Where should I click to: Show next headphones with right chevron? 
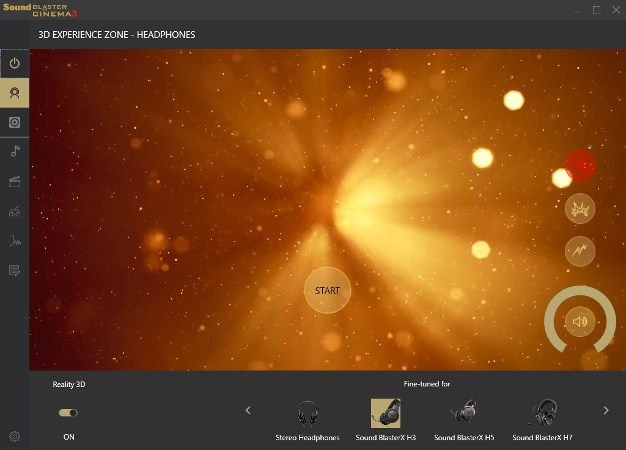pyautogui.click(x=606, y=410)
